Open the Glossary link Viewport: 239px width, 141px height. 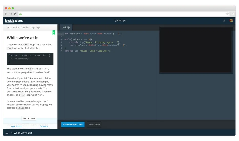(44, 126)
